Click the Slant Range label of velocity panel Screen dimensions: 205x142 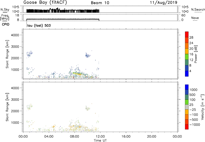(x=7, y=107)
